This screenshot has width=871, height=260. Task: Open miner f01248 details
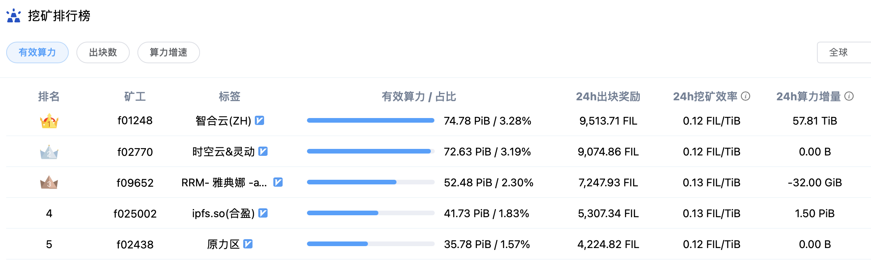[x=135, y=121]
